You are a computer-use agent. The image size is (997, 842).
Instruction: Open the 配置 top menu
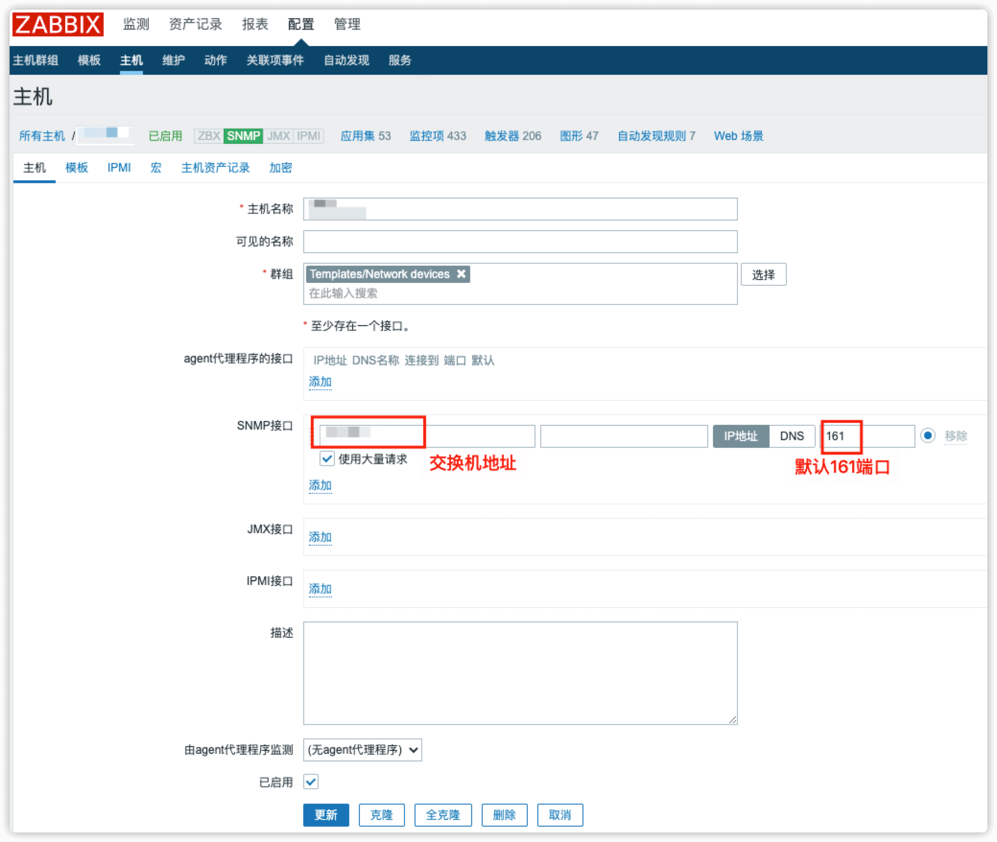[x=301, y=24]
